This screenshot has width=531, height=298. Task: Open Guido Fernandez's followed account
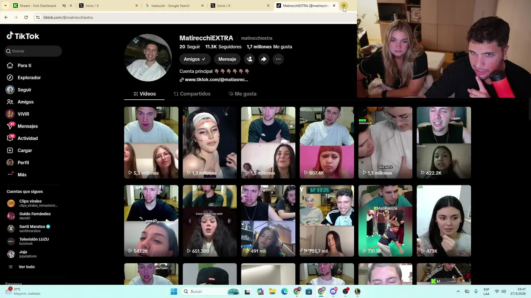click(x=29, y=216)
